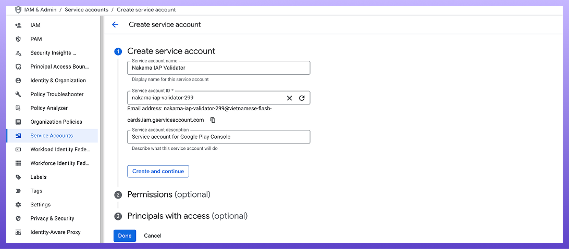569x249 pixels.
Task: Click the Done button
Action: coord(125,235)
